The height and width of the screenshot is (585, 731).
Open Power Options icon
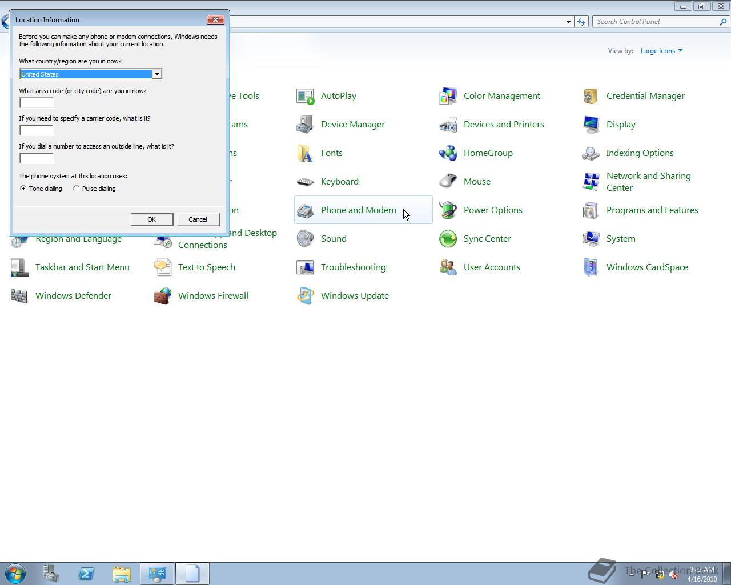tap(448, 210)
